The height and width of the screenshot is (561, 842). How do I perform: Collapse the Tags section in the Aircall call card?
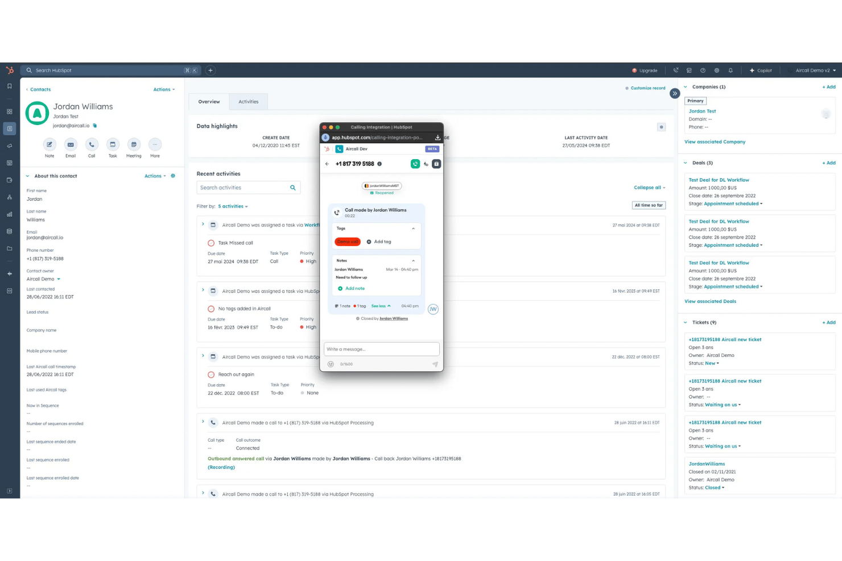413,228
